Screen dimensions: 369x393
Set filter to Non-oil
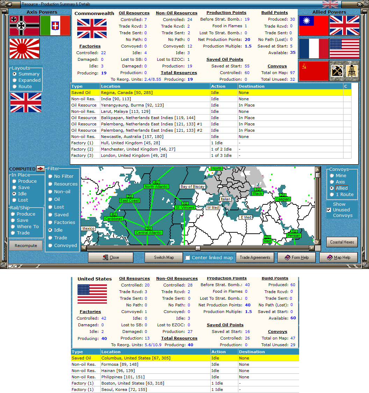59,191
